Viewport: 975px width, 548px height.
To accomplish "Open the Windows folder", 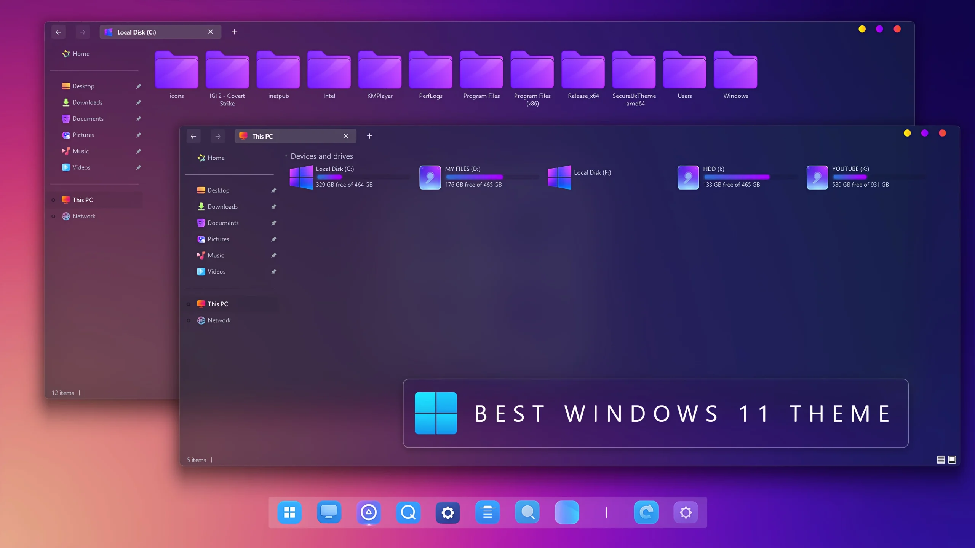I will click(x=735, y=75).
